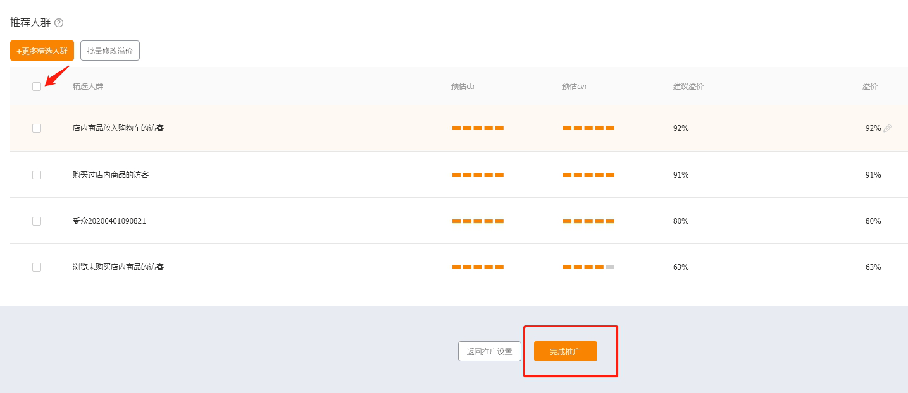Click the 建议溢价 value 80% for 受众20200401090821
The width and height of the screenshot is (908, 393).
coord(681,221)
